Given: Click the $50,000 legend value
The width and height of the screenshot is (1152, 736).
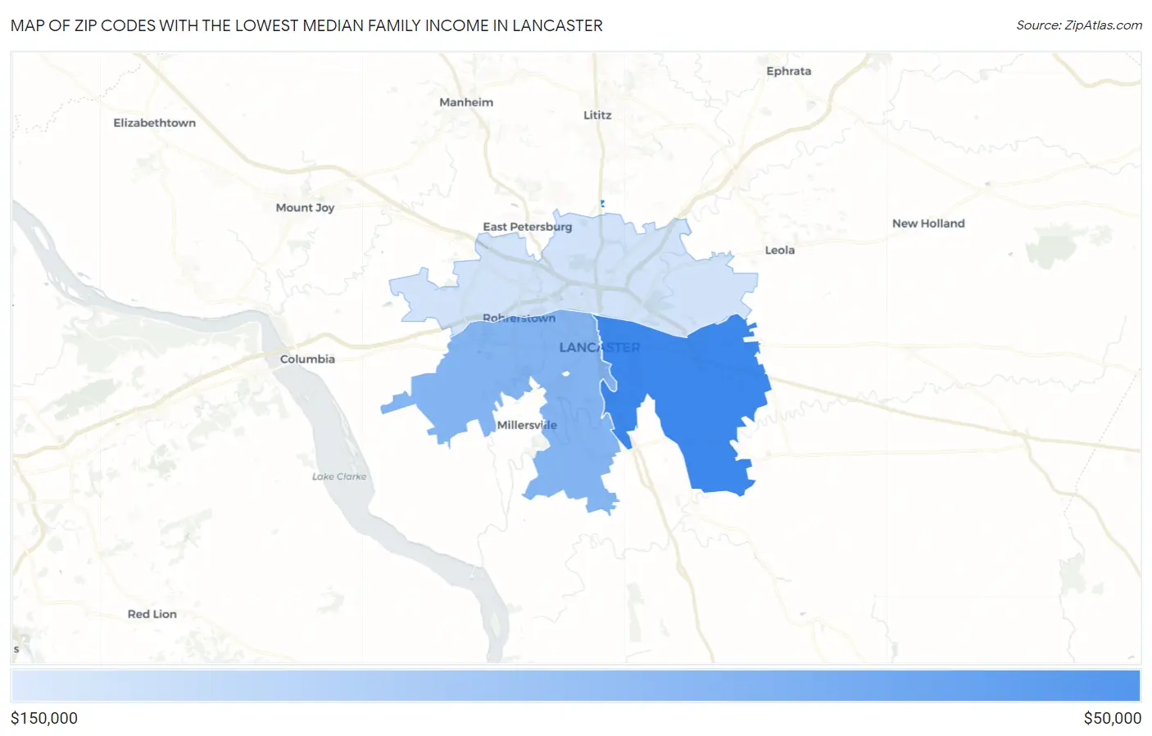Looking at the screenshot, I should pyautogui.click(x=1112, y=719).
